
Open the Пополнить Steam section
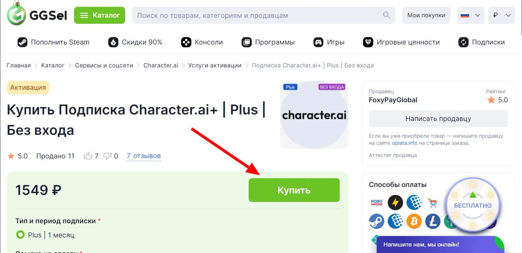click(x=53, y=42)
